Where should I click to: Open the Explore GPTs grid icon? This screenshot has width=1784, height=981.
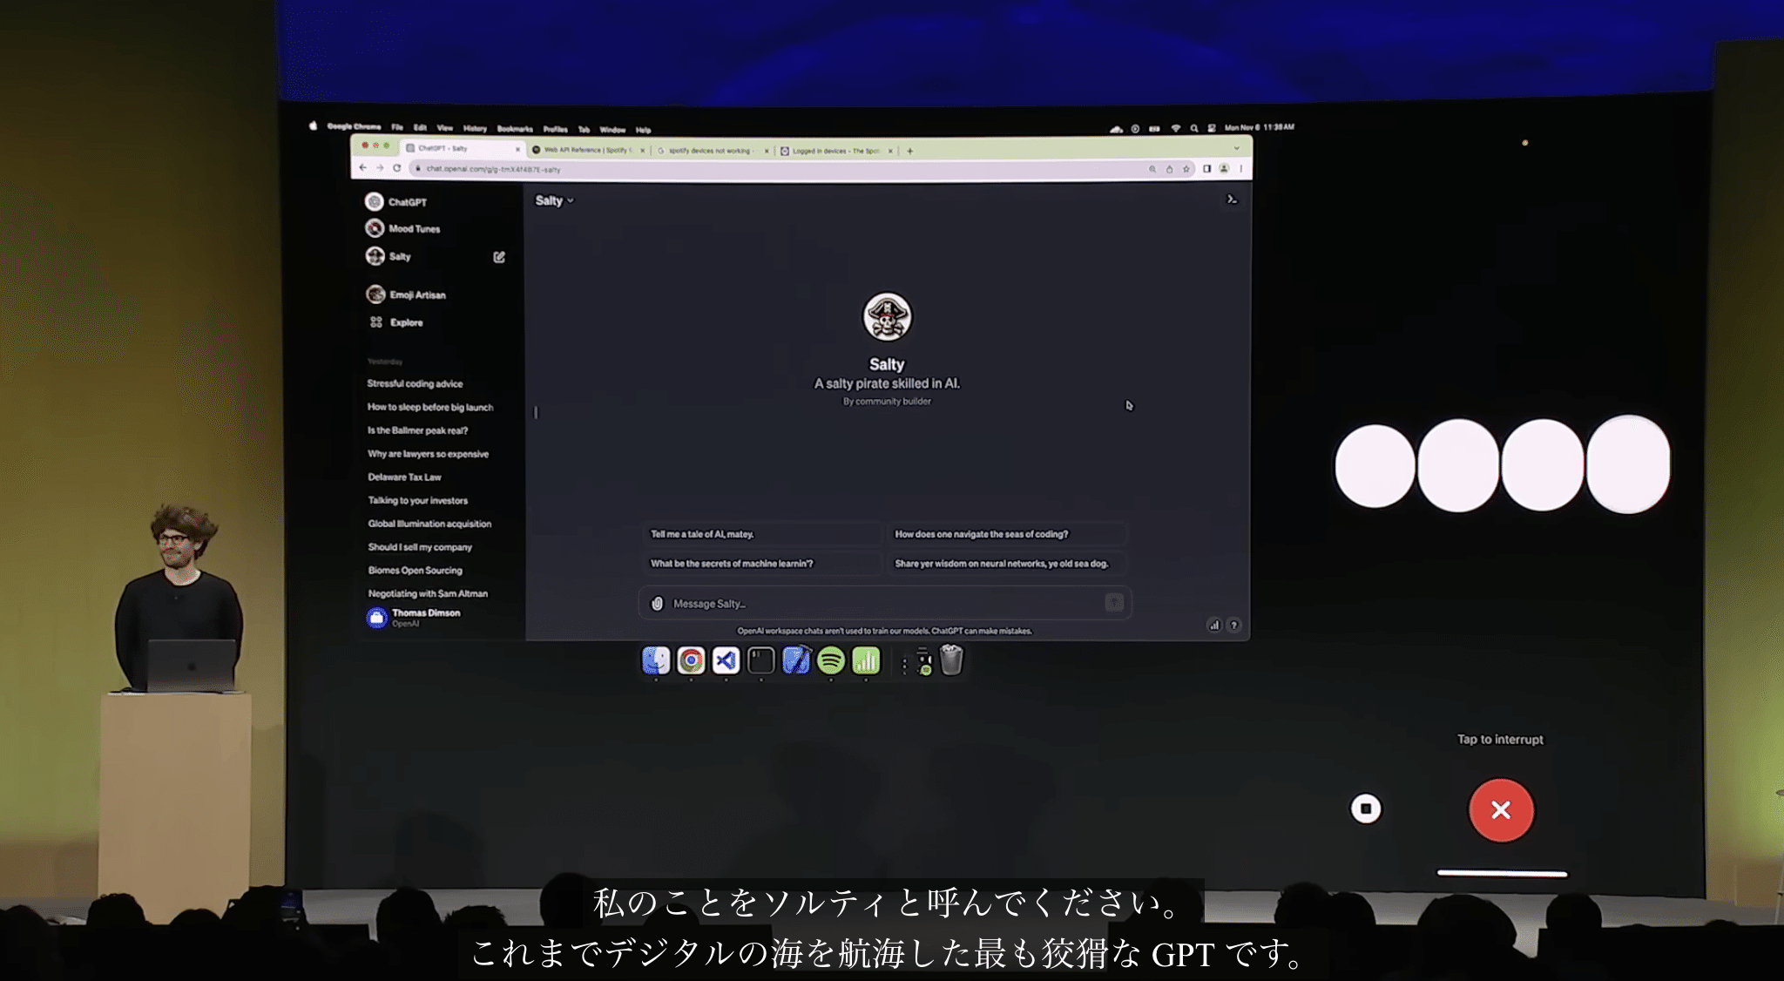coord(376,322)
